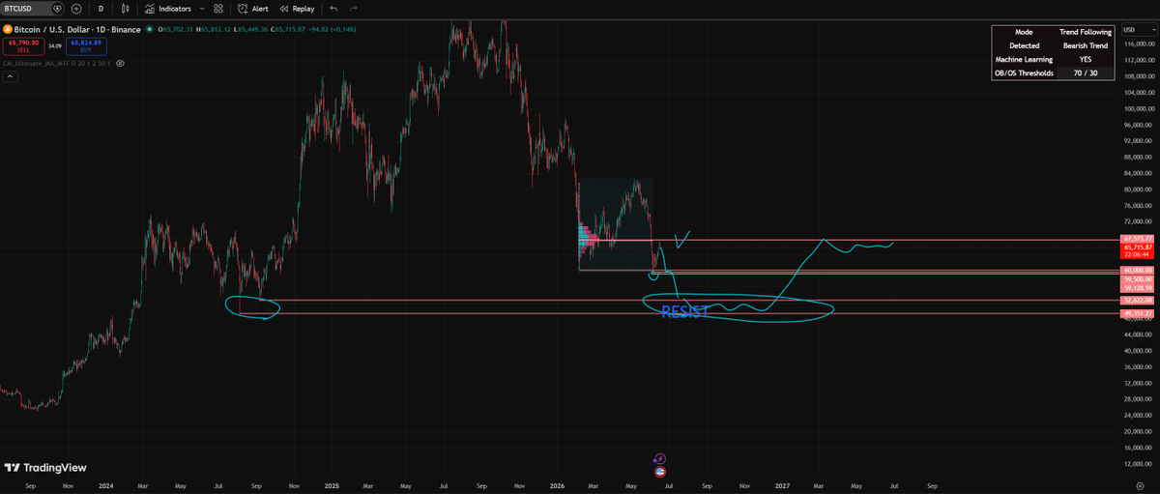Screen dimensions: 1160x494
Task: Click the Machine Learning YES value
Action: point(1086,59)
